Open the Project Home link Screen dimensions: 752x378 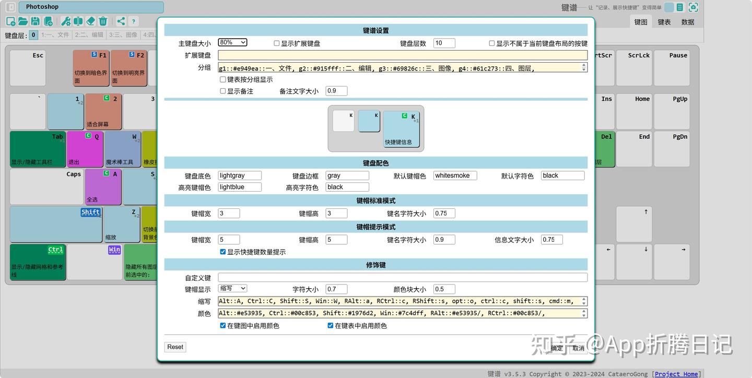(x=676, y=374)
